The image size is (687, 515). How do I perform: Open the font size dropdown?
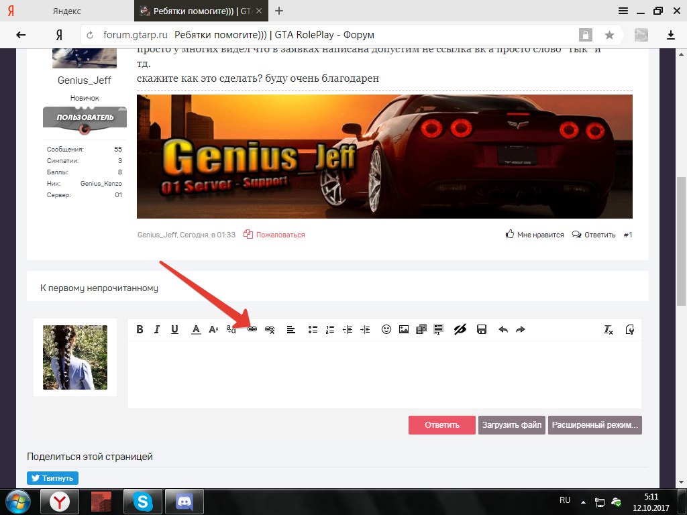pyautogui.click(x=213, y=329)
